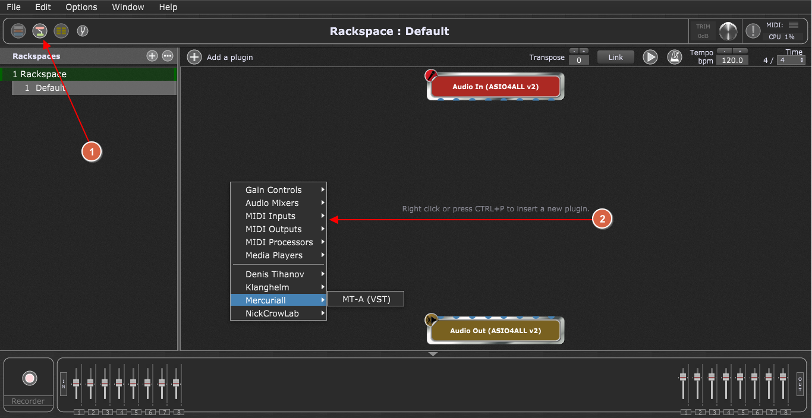
Task: Expand Klanghelm plugin submenu
Action: (278, 287)
